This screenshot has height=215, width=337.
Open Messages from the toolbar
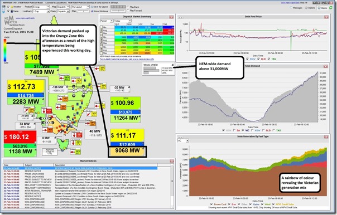(296, 8)
